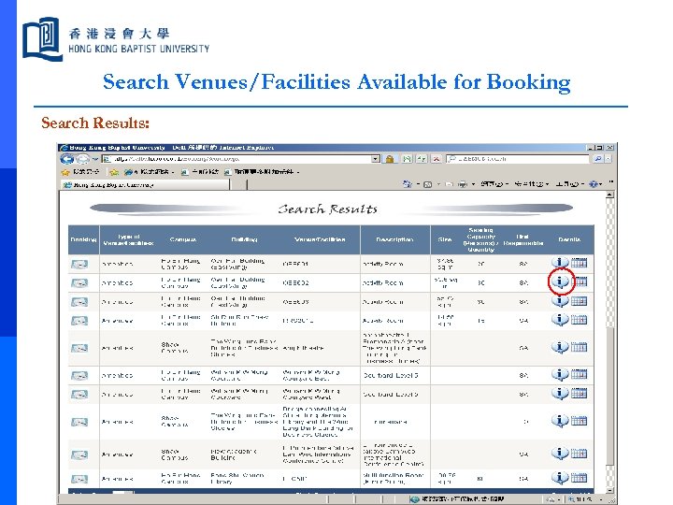673x505 pixels.
Task: Click booking icon for OEE603 row
Action: tap(79, 302)
